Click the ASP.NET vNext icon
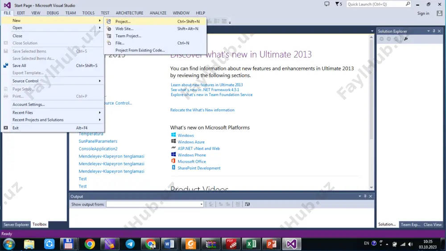 tap(173, 148)
